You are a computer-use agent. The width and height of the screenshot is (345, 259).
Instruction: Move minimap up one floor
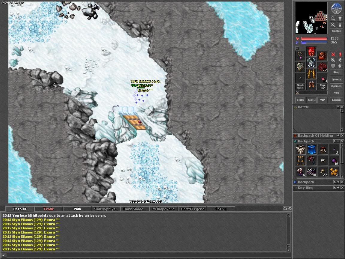pos(340,19)
